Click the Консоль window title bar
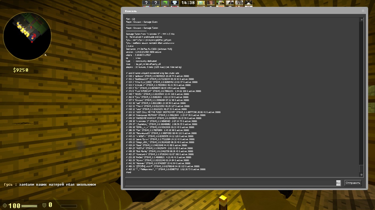375x210 pixels. click(242, 11)
